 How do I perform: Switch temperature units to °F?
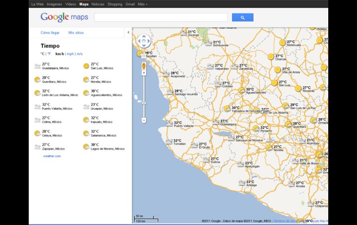(49, 54)
